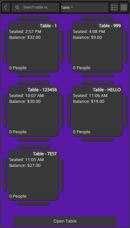Click the dropdown arrow beside Table

[x=72, y=7]
